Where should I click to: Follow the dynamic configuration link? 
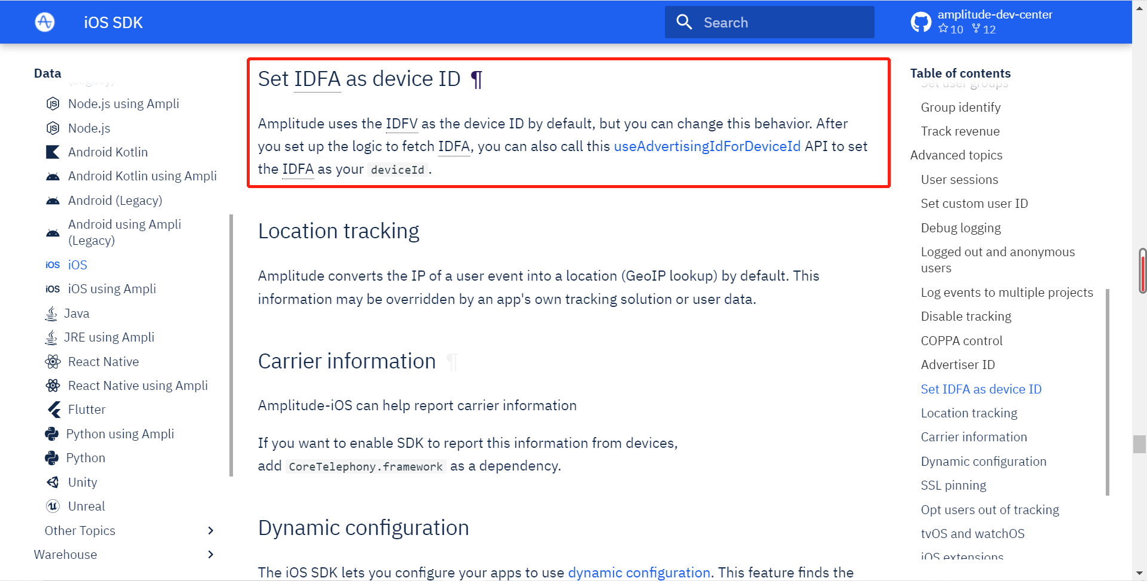coord(639,573)
